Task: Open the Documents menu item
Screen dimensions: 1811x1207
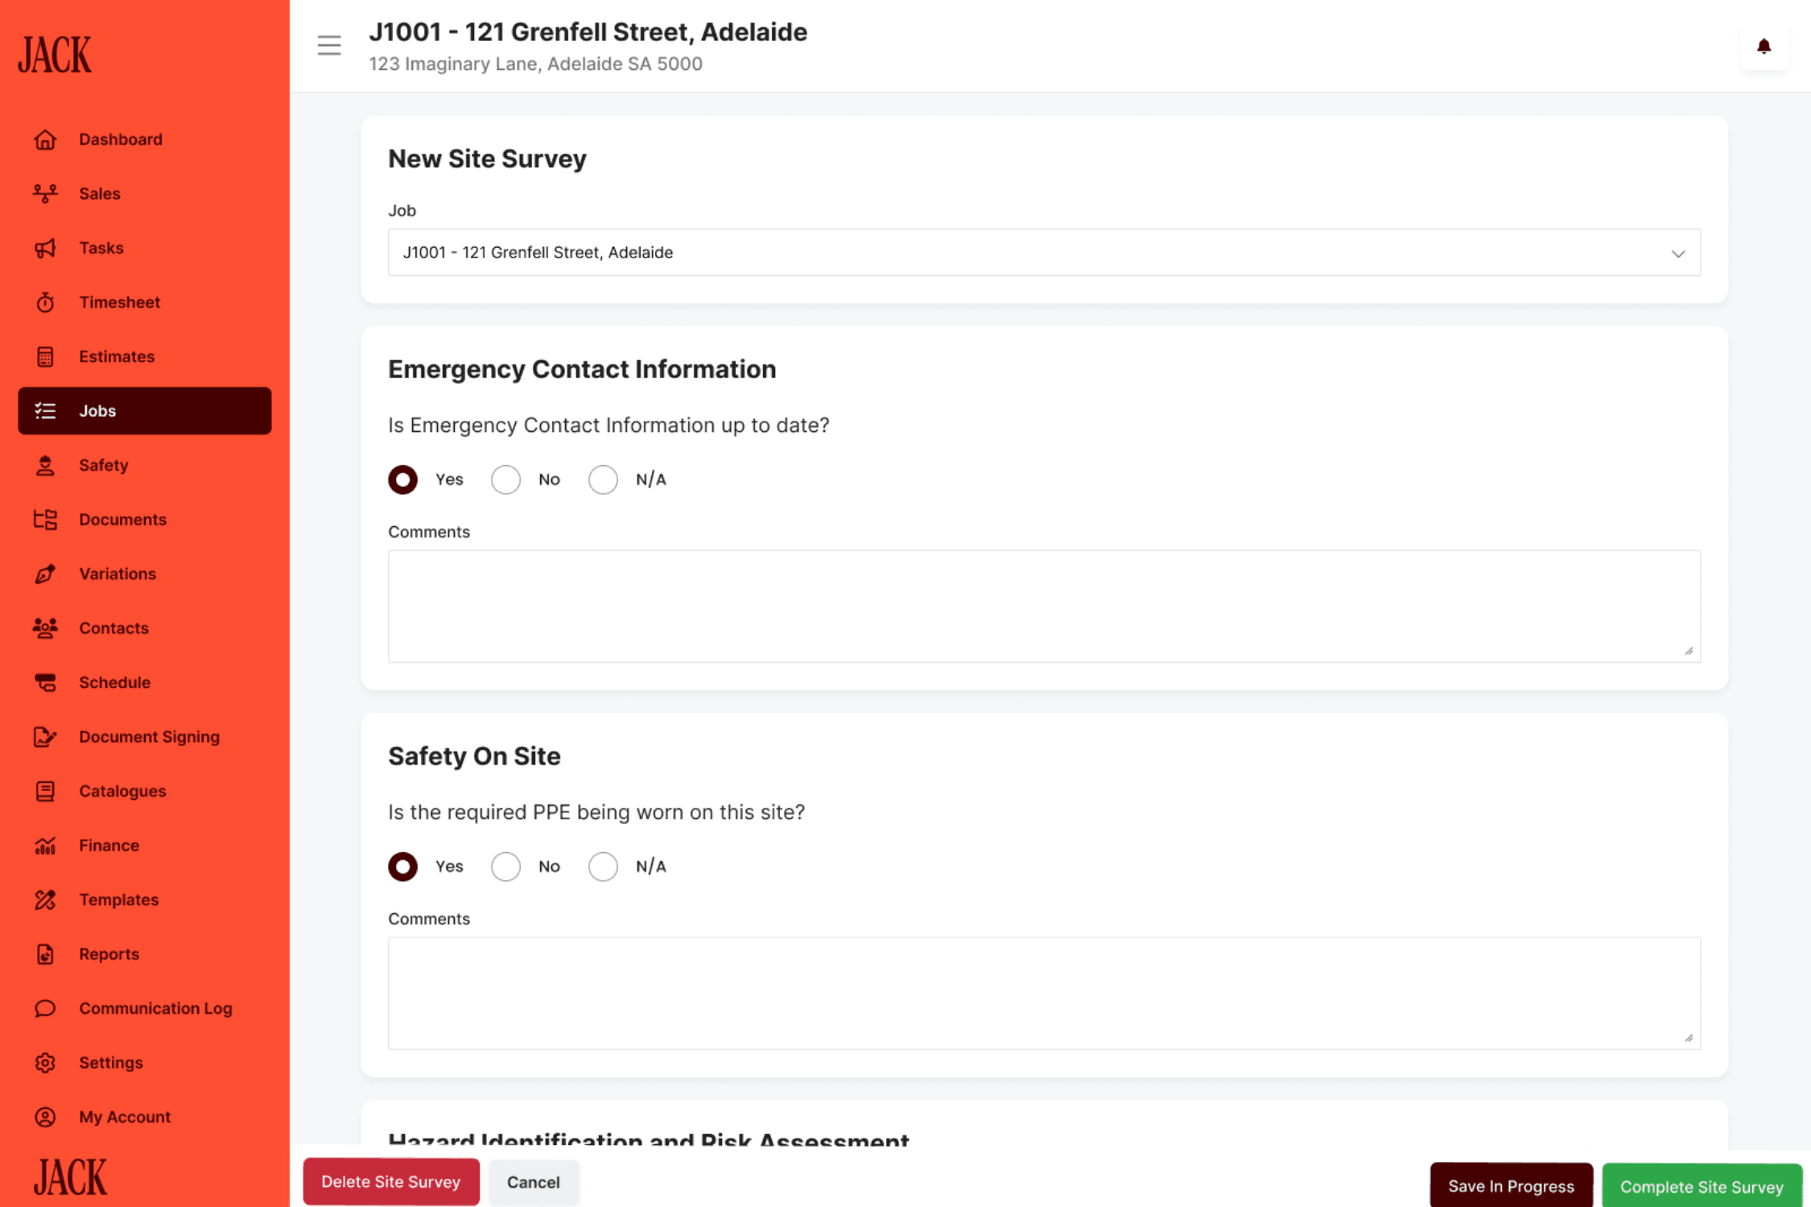Action: click(x=122, y=520)
